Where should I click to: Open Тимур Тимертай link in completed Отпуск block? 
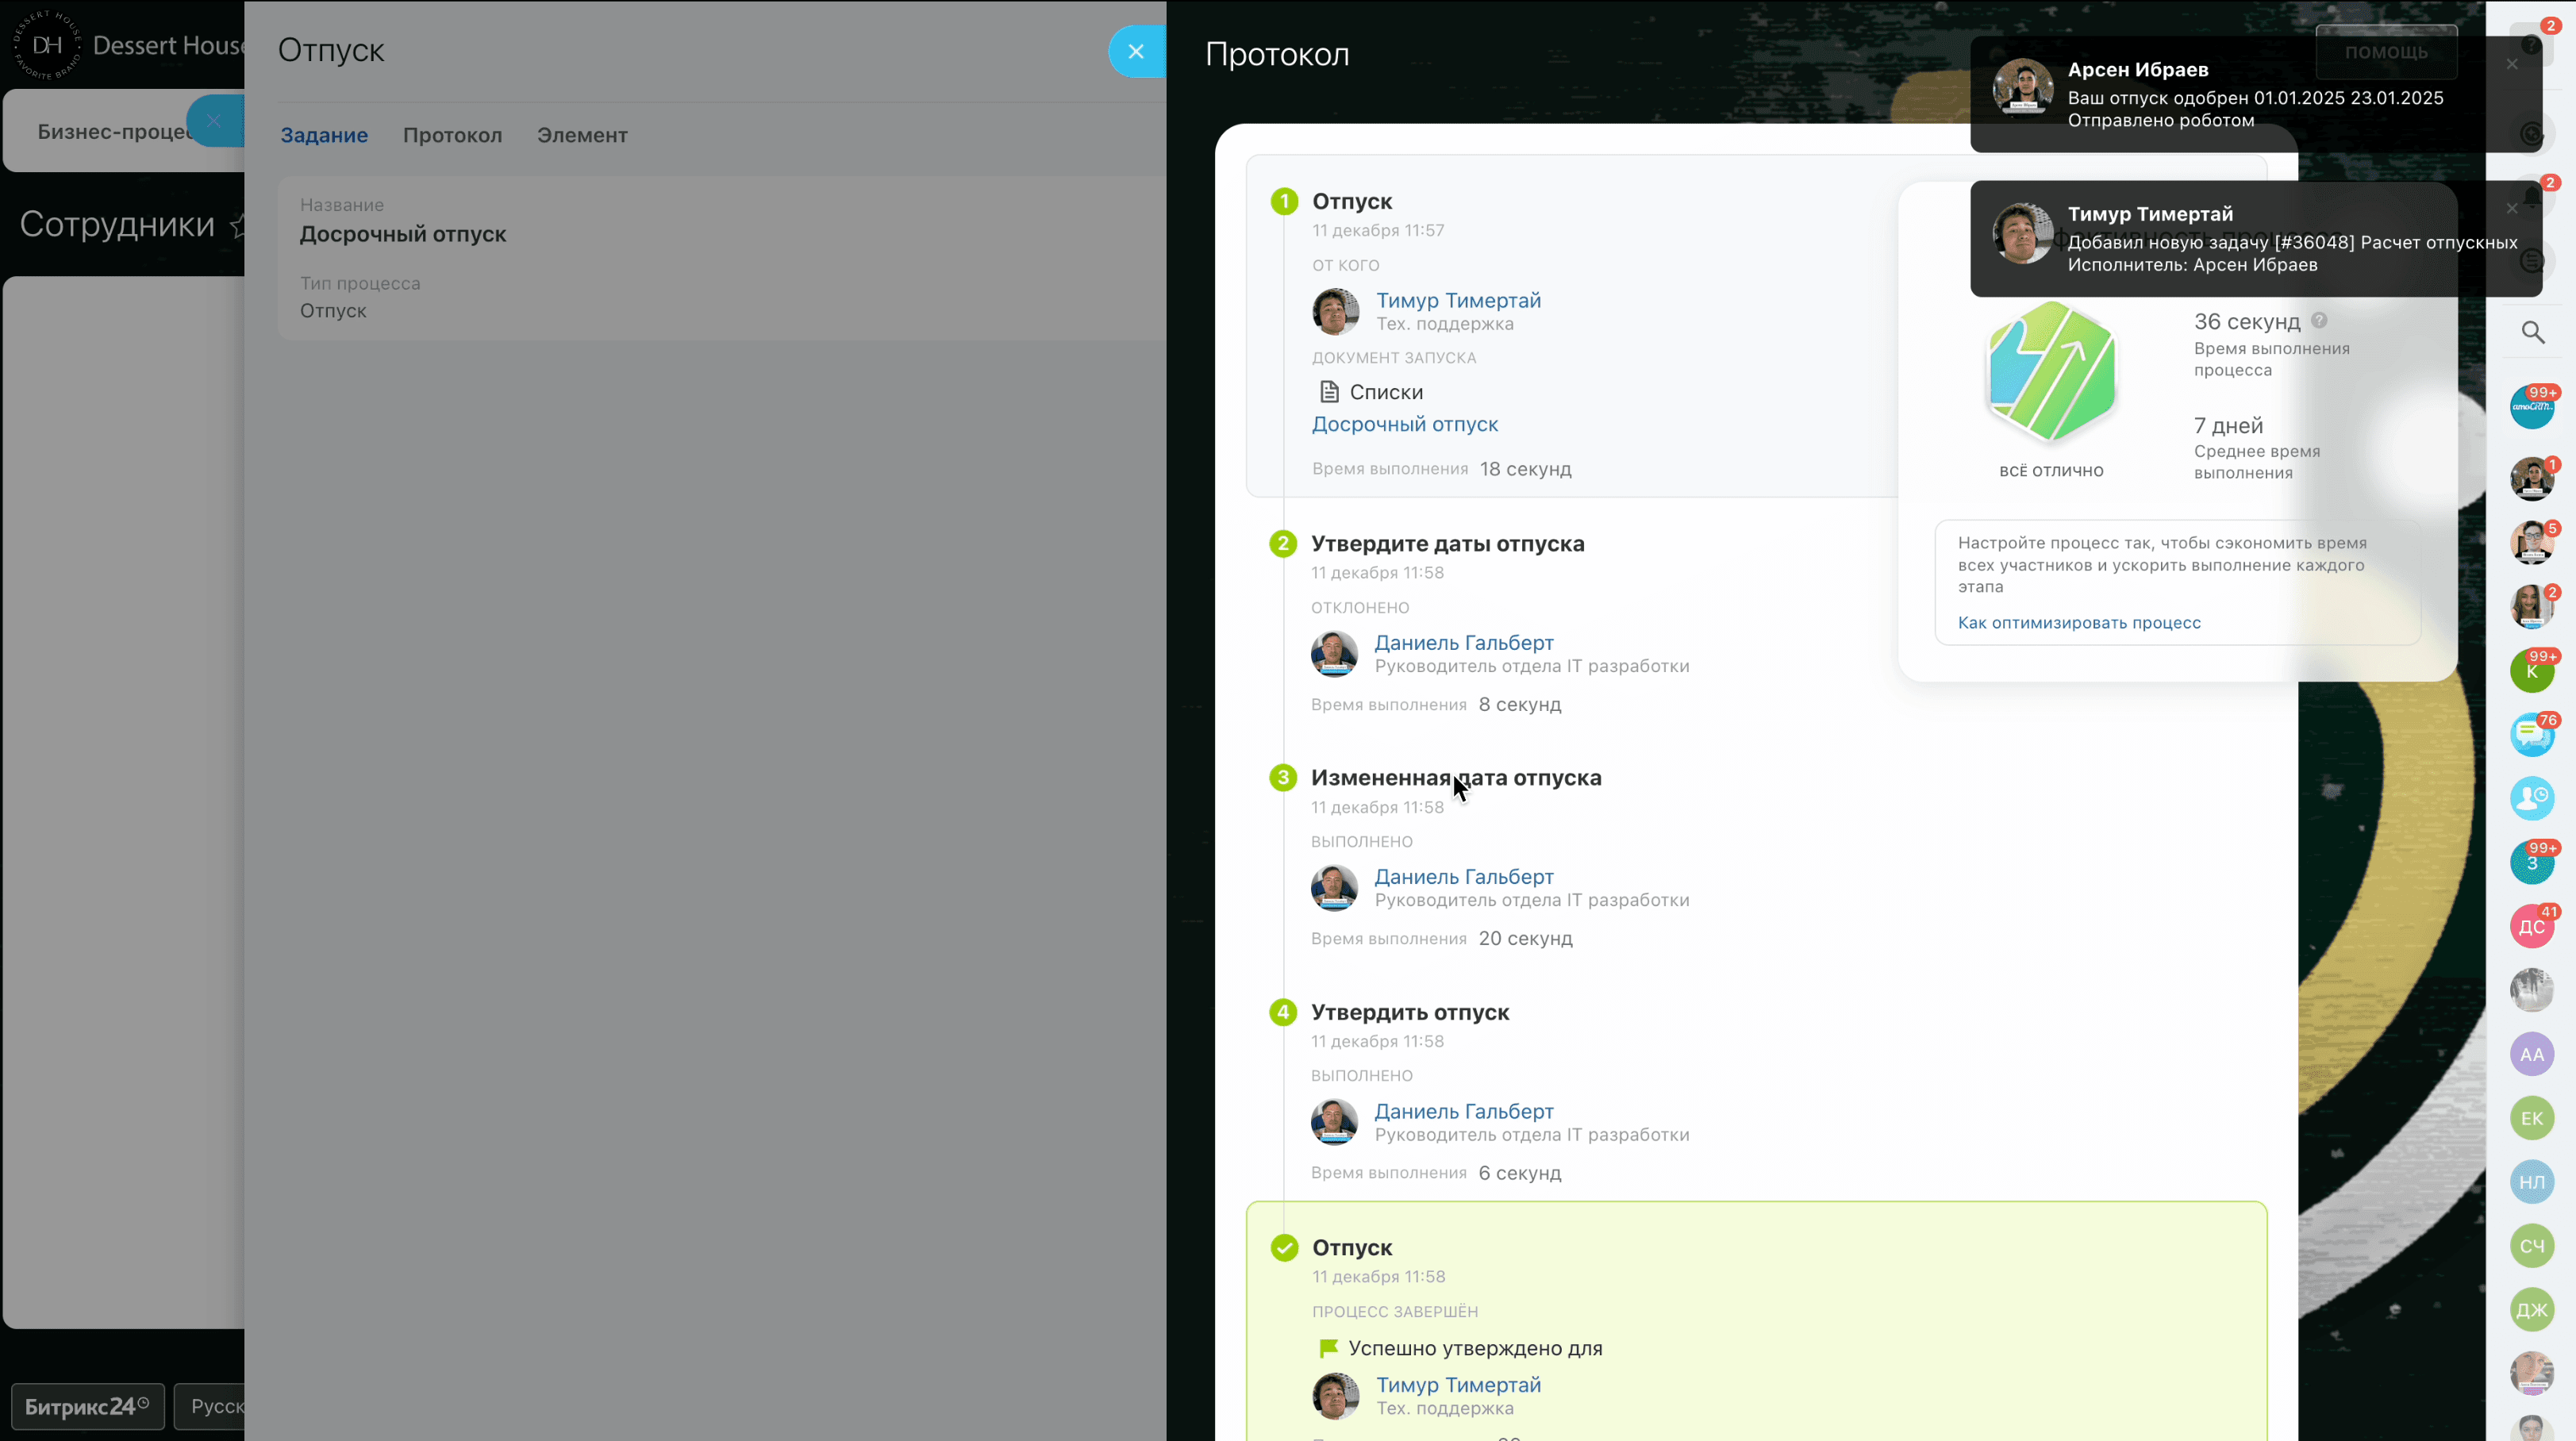point(1458,1384)
